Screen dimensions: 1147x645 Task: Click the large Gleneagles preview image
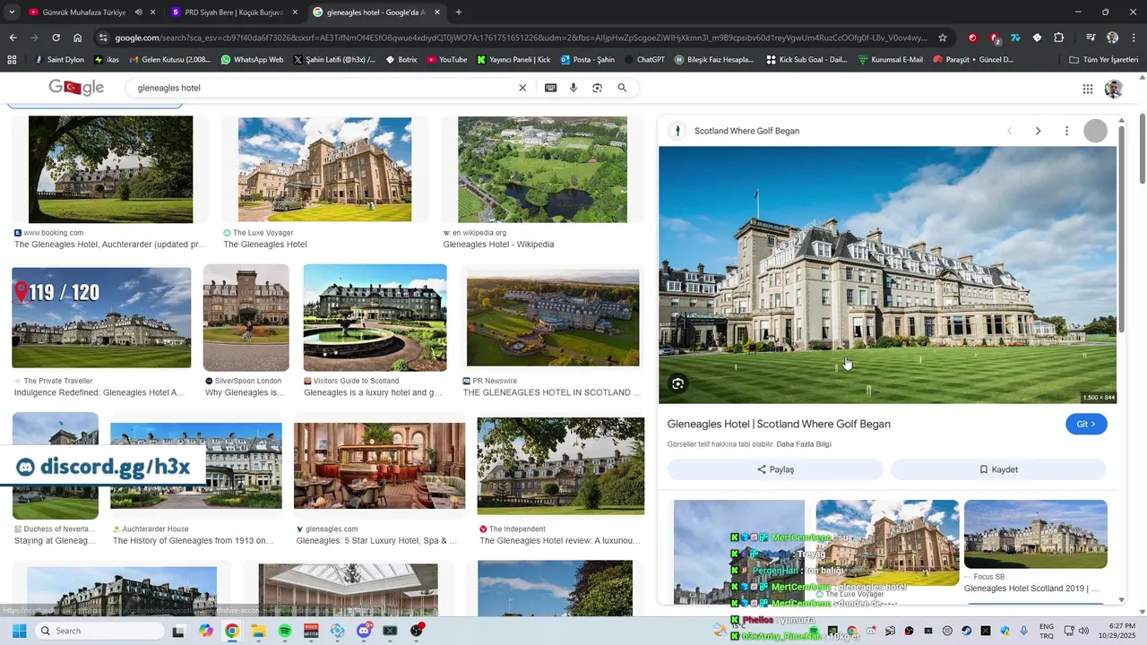(x=887, y=275)
